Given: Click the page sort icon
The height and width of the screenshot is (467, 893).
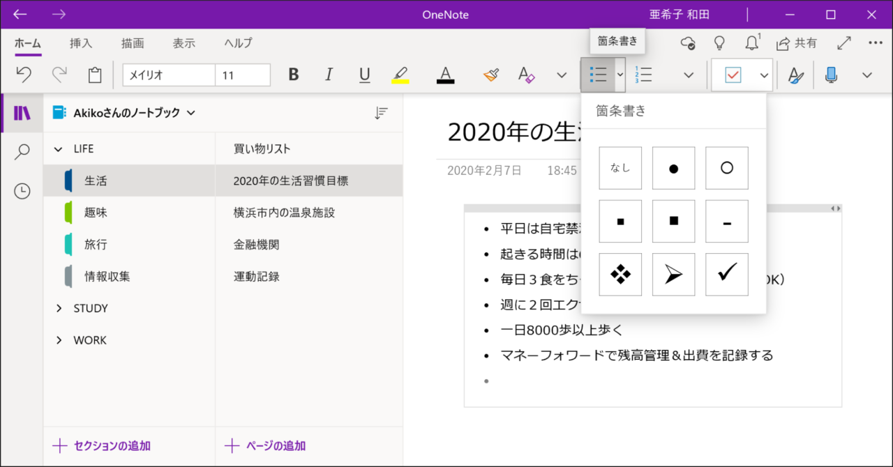Looking at the screenshot, I should click(x=381, y=113).
